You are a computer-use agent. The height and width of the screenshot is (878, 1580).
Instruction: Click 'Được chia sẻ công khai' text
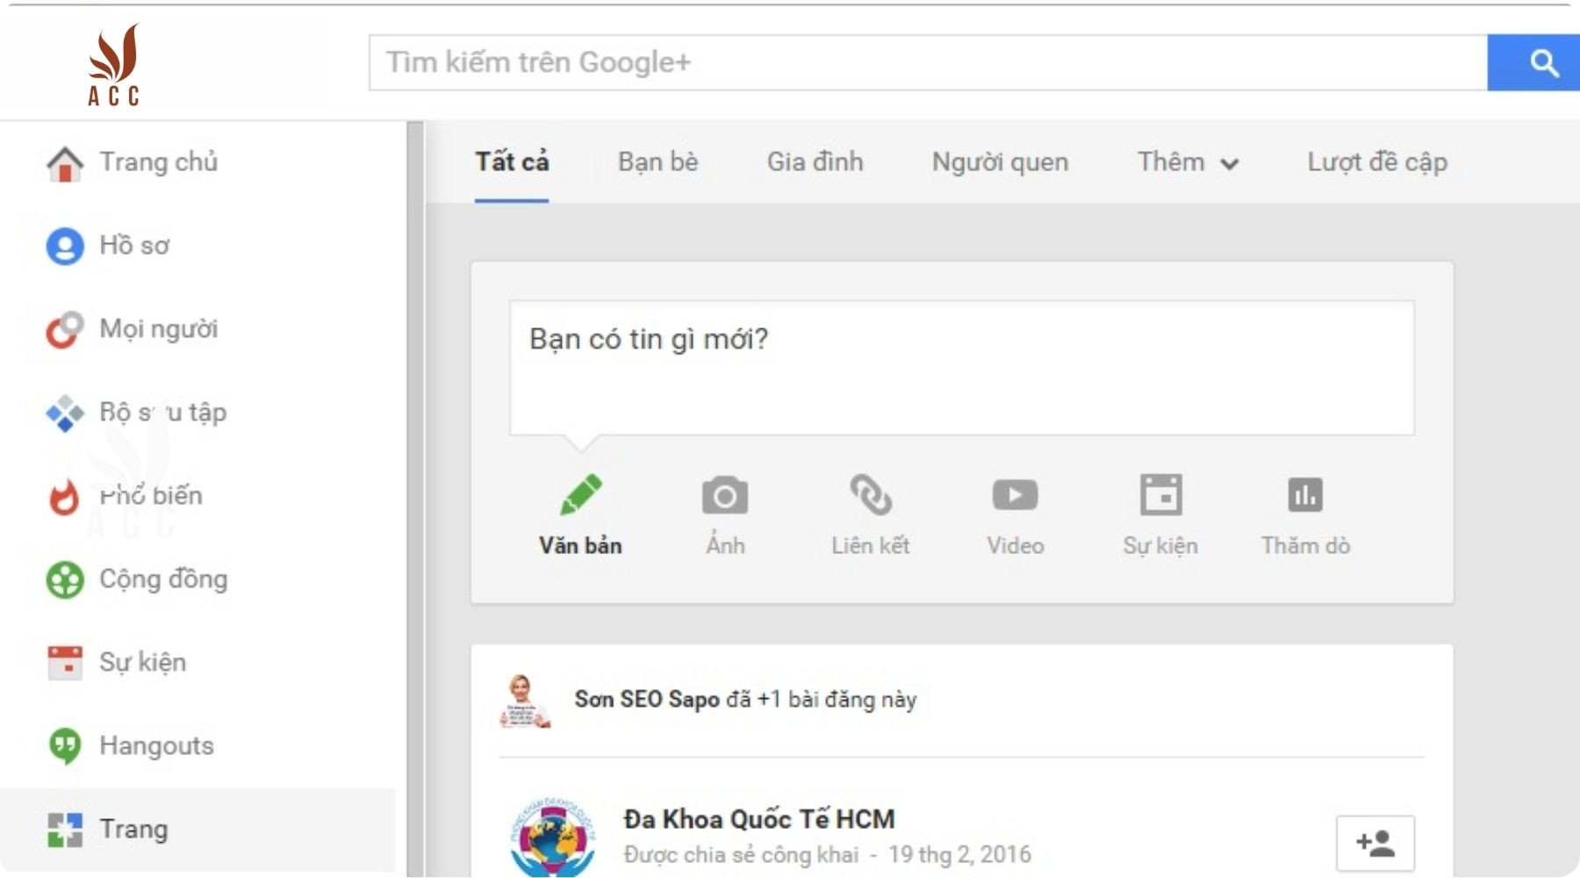741,854
